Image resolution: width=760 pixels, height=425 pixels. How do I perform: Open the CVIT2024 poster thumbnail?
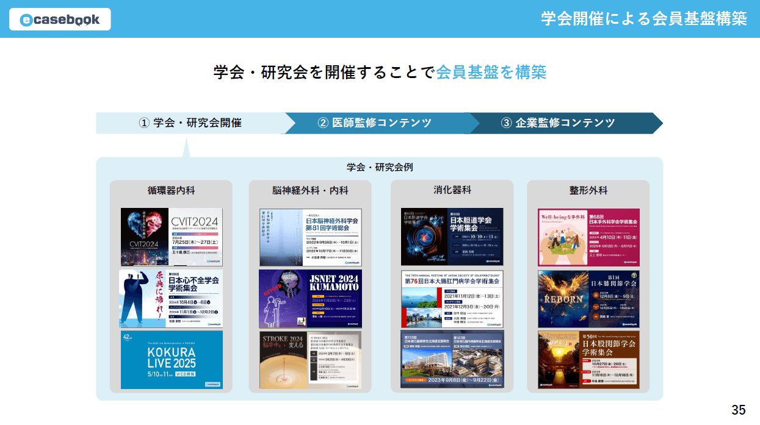pos(170,235)
